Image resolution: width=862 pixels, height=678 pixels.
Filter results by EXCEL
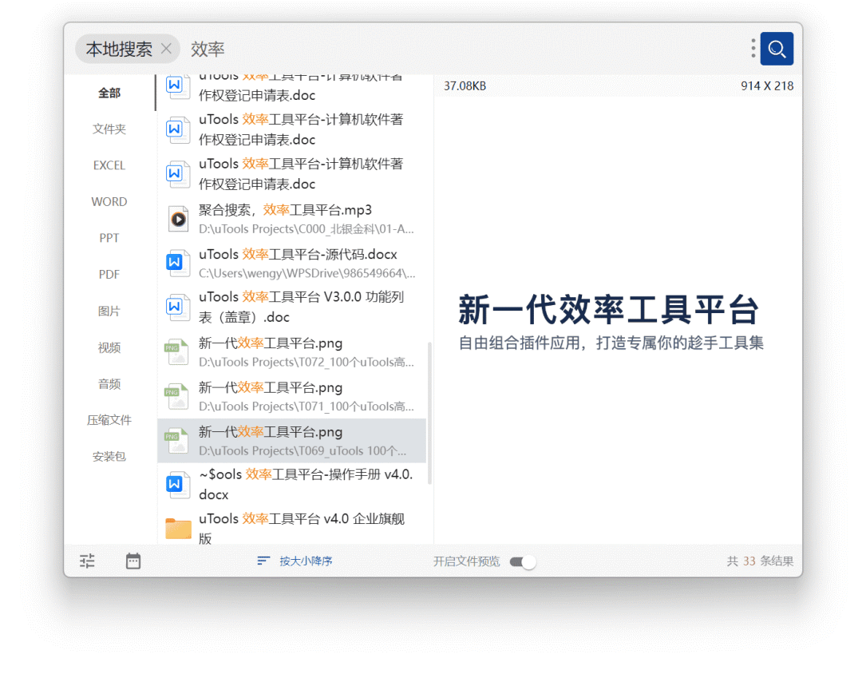click(x=109, y=165)
